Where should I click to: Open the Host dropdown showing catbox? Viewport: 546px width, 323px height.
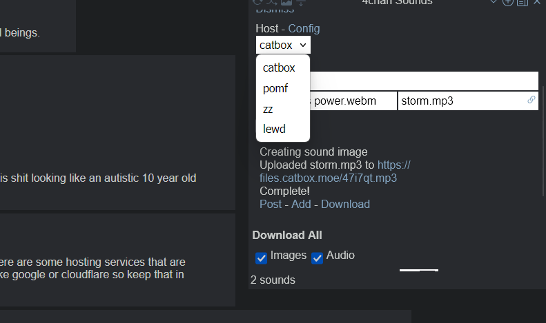click(283, 45)
